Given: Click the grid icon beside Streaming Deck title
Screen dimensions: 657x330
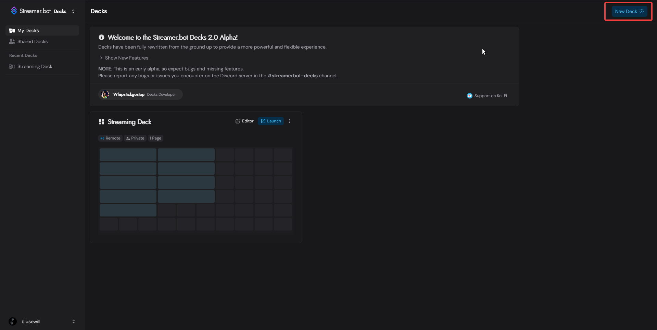Looking at the screenshot, I should (101, 122).
